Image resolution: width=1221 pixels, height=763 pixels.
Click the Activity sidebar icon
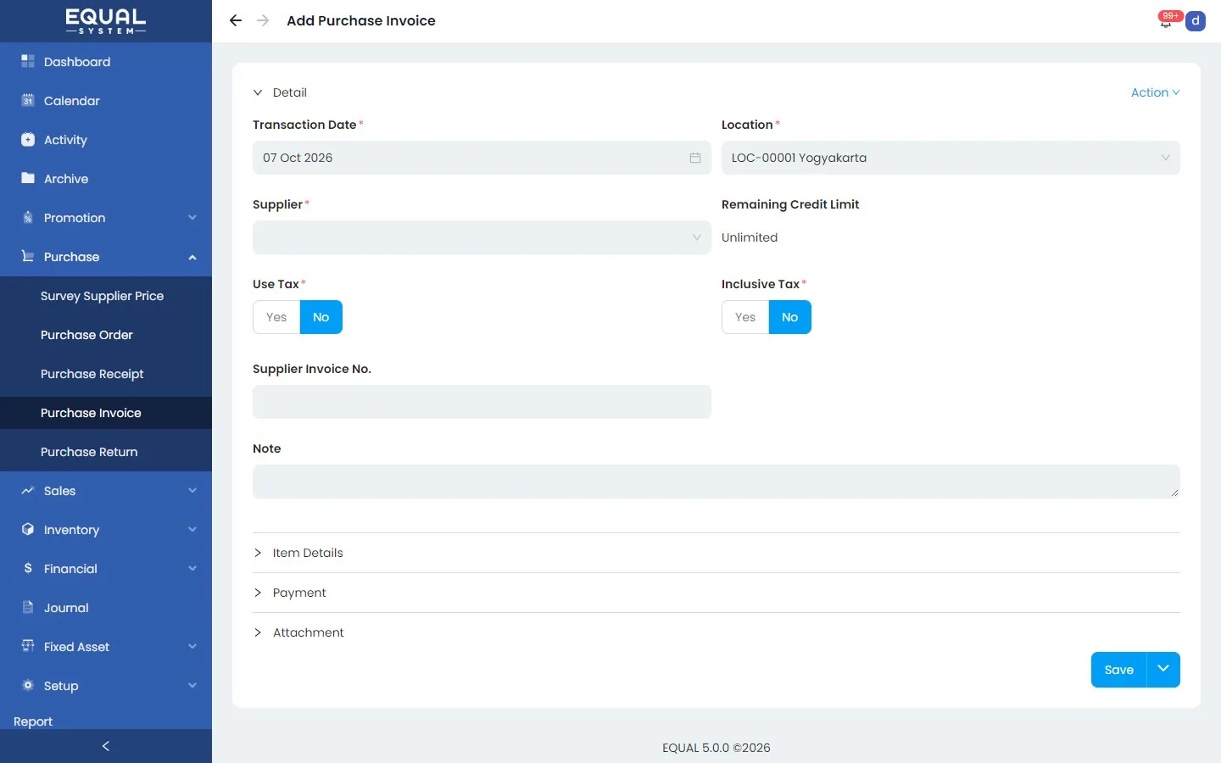click(28, 139)
